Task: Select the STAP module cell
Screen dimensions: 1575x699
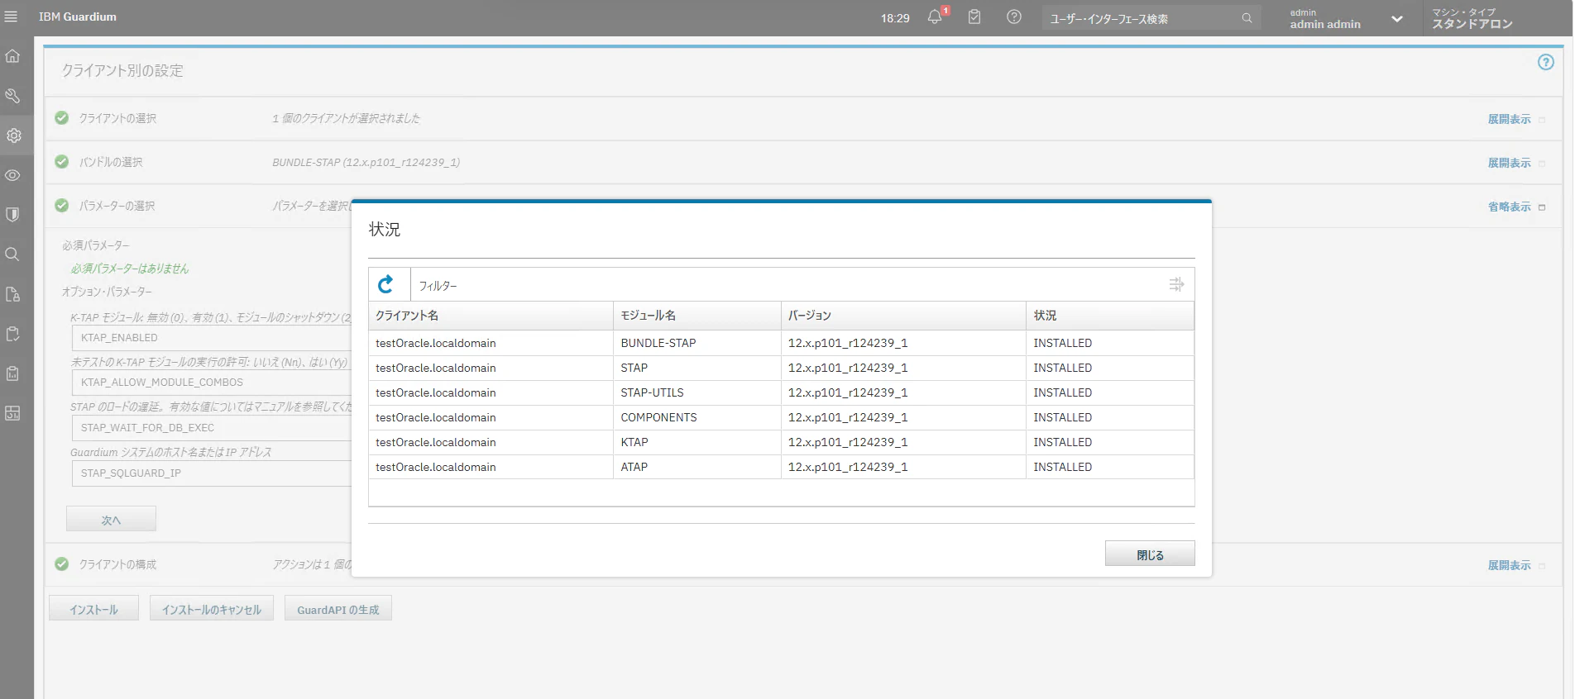Action: pos(697,368)
